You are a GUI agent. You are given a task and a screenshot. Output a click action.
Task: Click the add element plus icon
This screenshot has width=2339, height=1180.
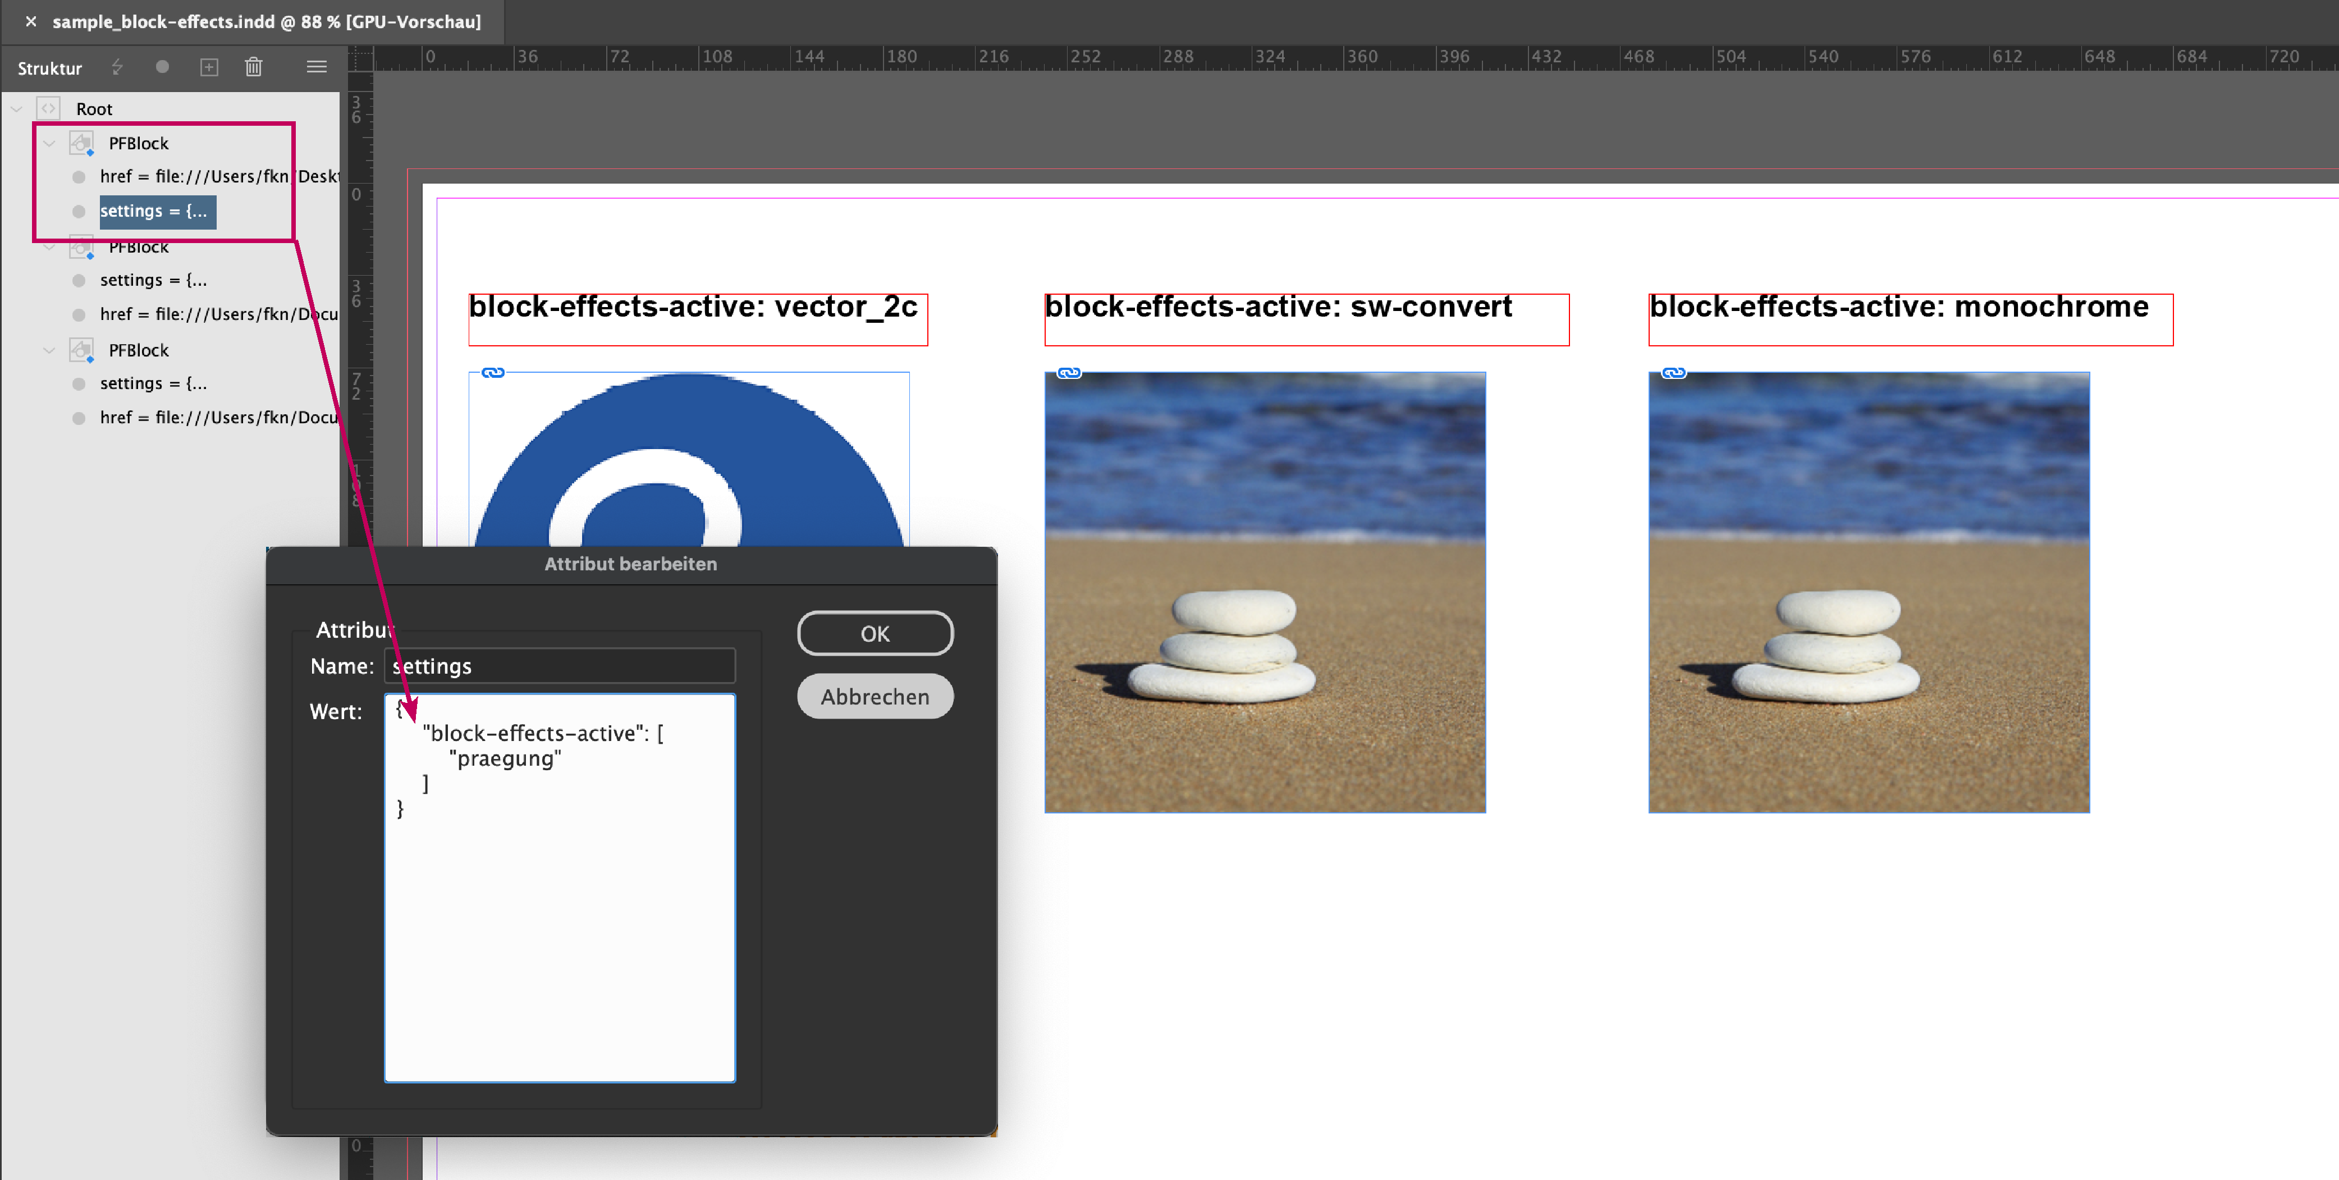tap(209, 67)
